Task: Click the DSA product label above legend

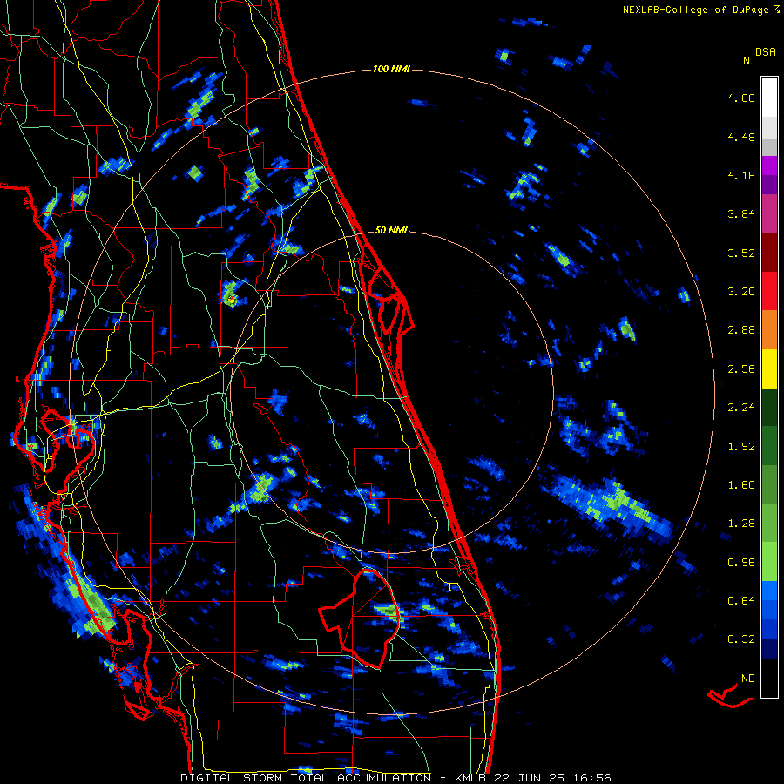Action: pyautogui.click(x=766, y=51)
